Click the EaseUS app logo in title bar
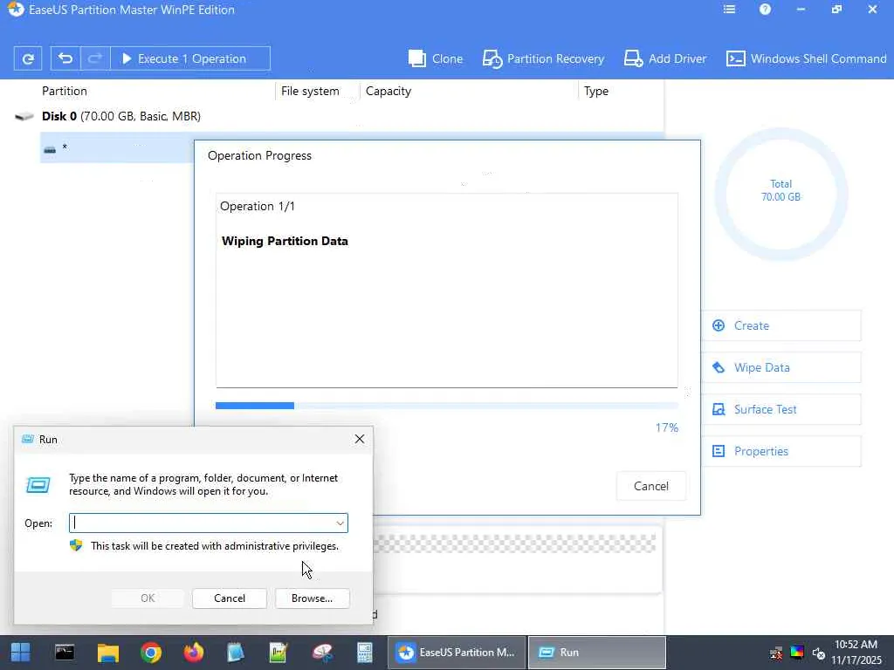 click(x=16, y=10)
